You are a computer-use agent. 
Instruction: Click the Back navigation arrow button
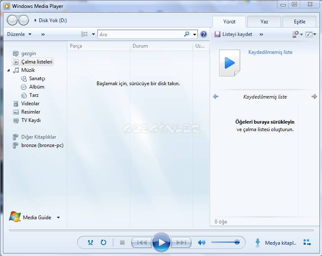(12, 20)
